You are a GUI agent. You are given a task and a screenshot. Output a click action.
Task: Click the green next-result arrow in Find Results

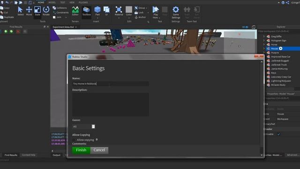[x=11, y=31]
